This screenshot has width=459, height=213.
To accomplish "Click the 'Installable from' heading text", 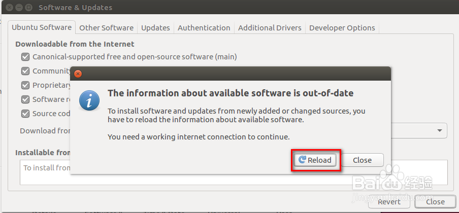I will click(x=43, y=153).
